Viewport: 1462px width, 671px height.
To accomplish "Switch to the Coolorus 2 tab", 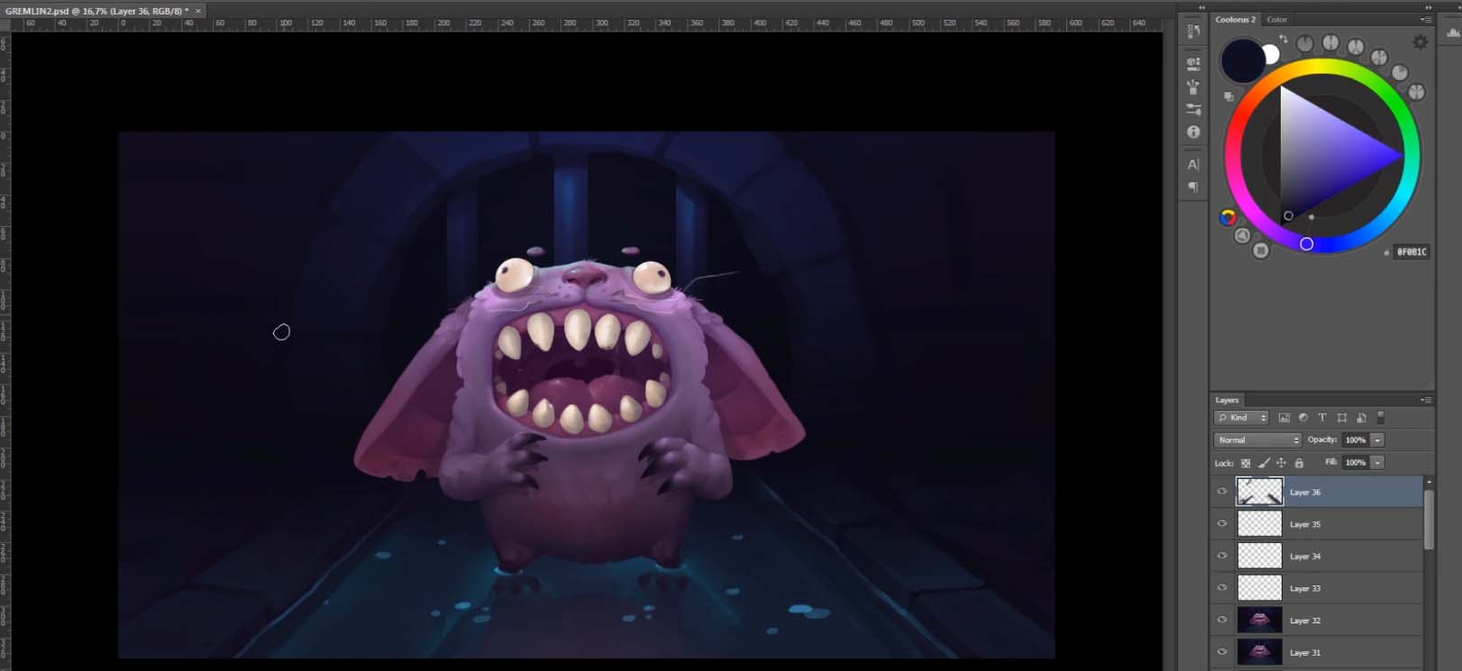I will coord(1235,20).
